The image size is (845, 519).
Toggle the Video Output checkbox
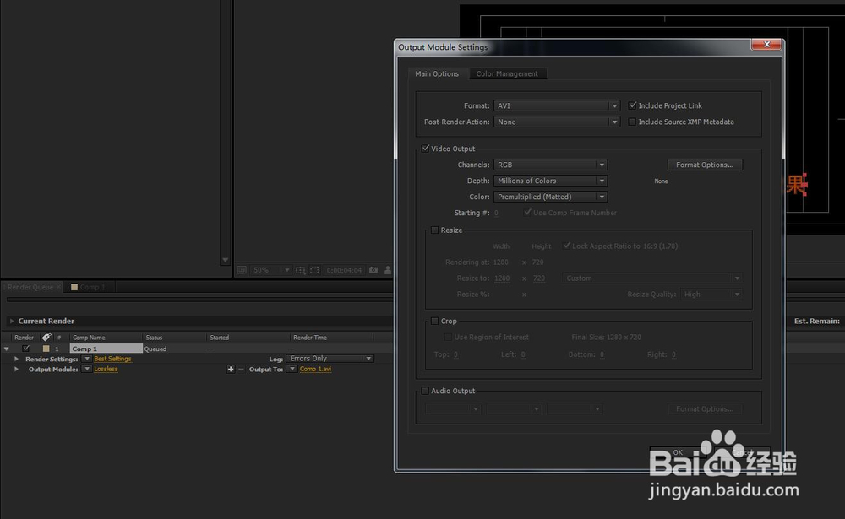point(425,148)
